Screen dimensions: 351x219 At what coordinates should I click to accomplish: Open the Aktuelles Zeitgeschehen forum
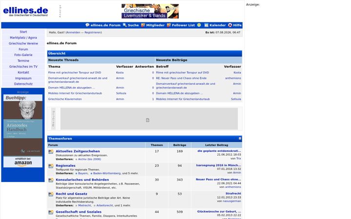78,151
